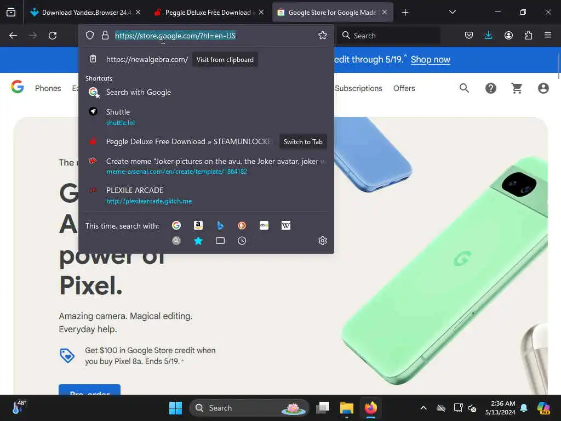Open the Extensions puzzle icon
561x421 pixels.
(x=528, y=35)
